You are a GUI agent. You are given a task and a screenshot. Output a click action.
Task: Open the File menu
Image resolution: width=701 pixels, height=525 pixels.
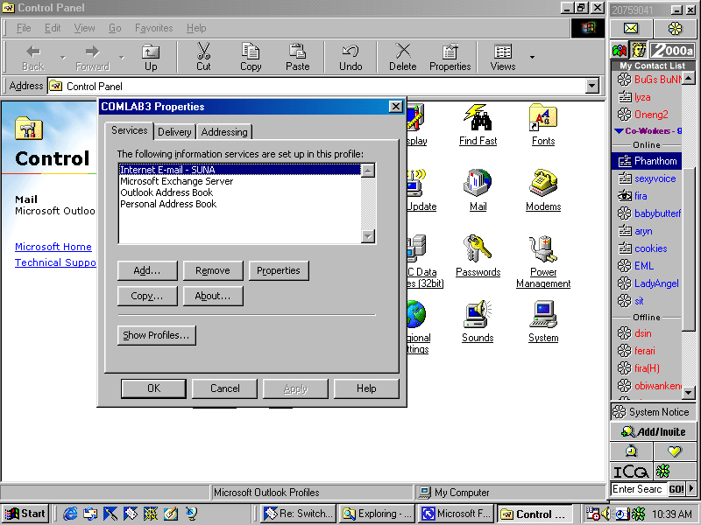coord(24,28)
